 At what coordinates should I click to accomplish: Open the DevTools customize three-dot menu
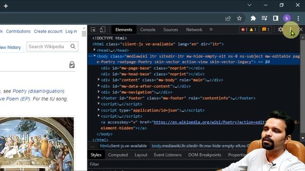(x=291, y=29)
